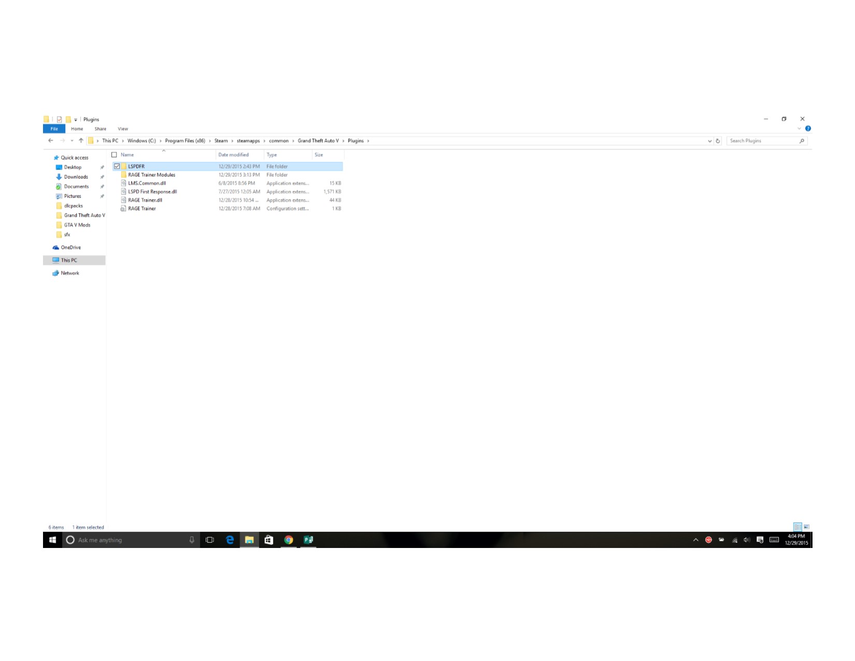Expand the chevron after Steam in address bar
This screenshot has width=855, height=661.
[x=232, y=141]
